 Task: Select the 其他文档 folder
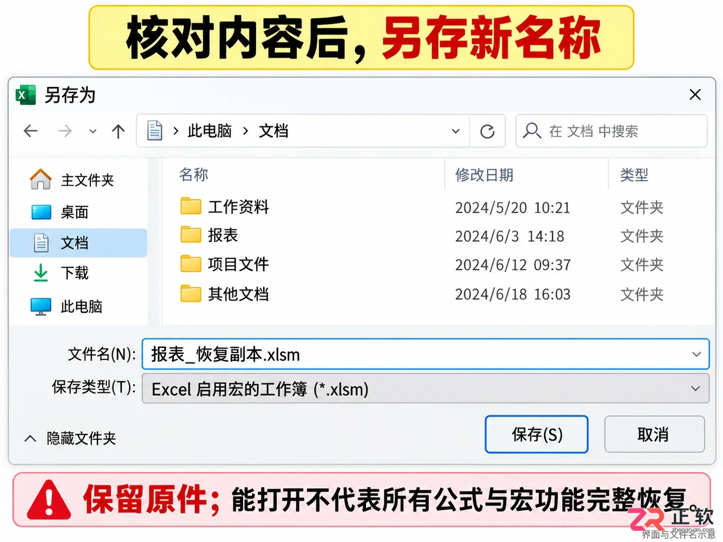238,294
